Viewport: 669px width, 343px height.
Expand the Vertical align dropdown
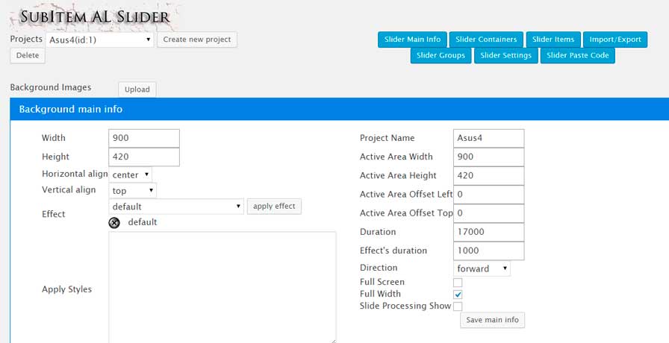133,190
